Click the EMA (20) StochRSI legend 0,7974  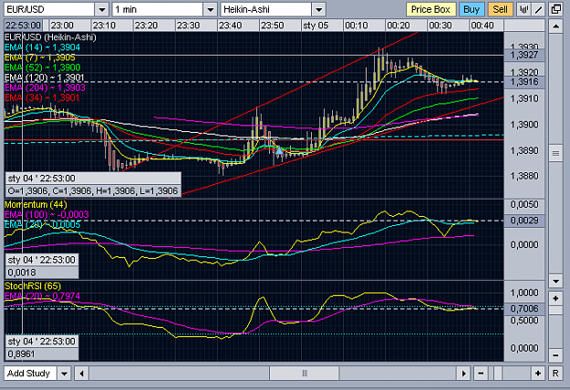click(x=42, y=296)
